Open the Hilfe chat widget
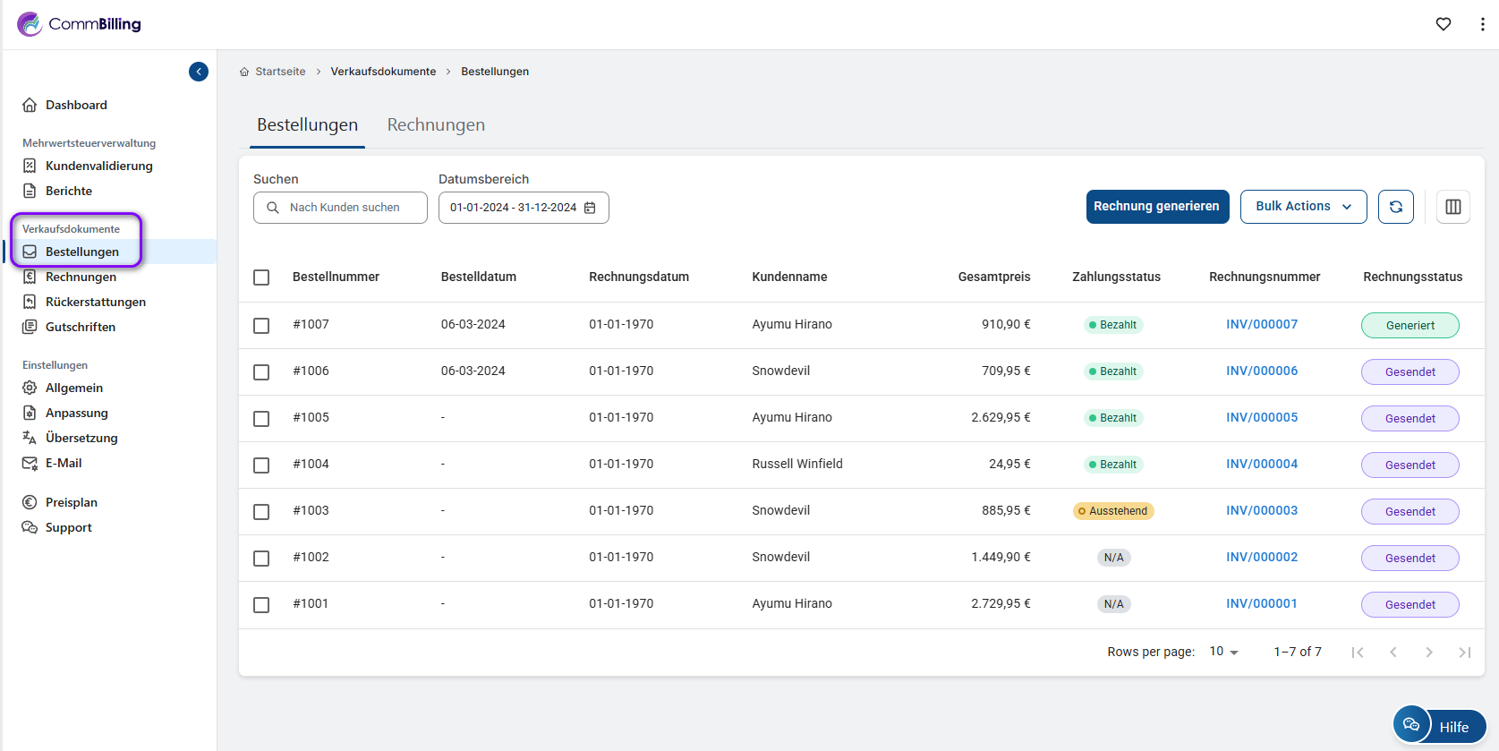 tap(1439, 726)
